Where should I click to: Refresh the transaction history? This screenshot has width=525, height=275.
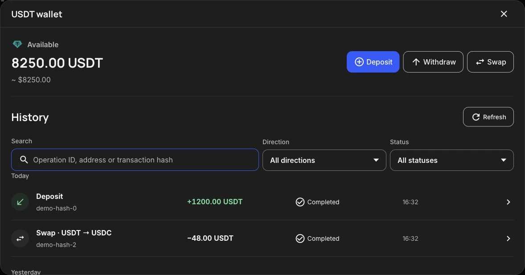click(488, 117)
